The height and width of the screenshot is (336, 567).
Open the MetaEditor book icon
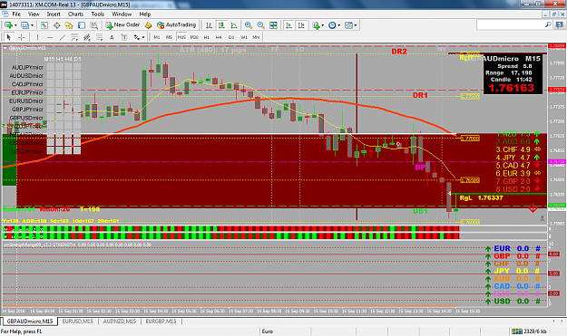pyautogui.click(x=148, y=25)
